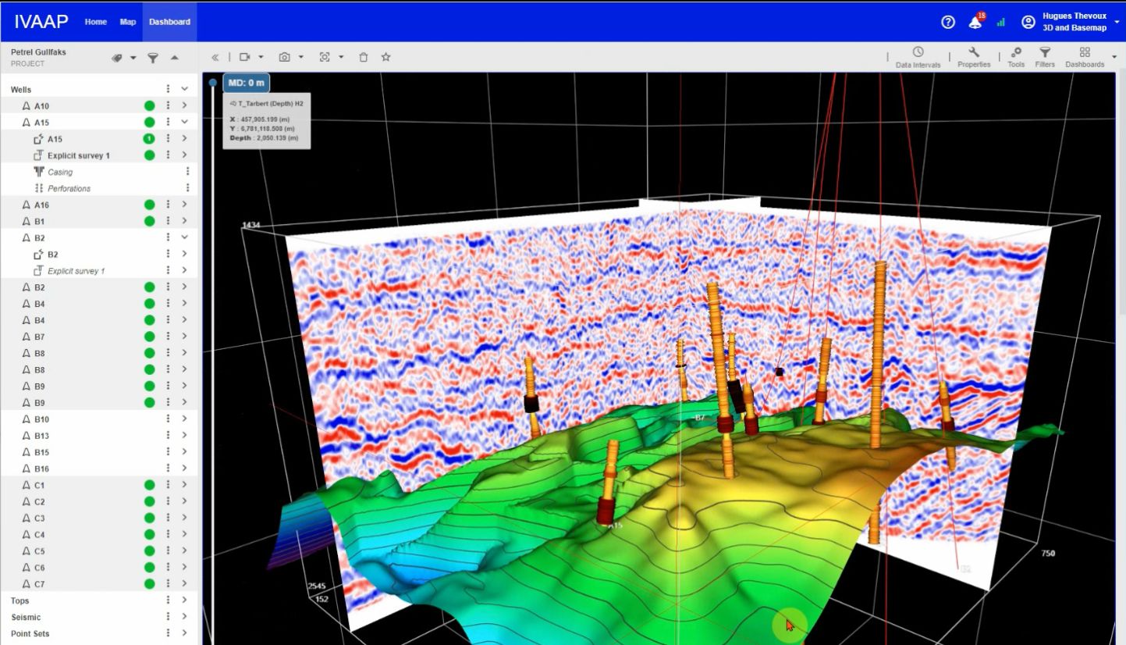Viewport: 1126px width, 645px height.
Task: Toggle green visibility dot for well C7
Action: [x=149, y=584]
